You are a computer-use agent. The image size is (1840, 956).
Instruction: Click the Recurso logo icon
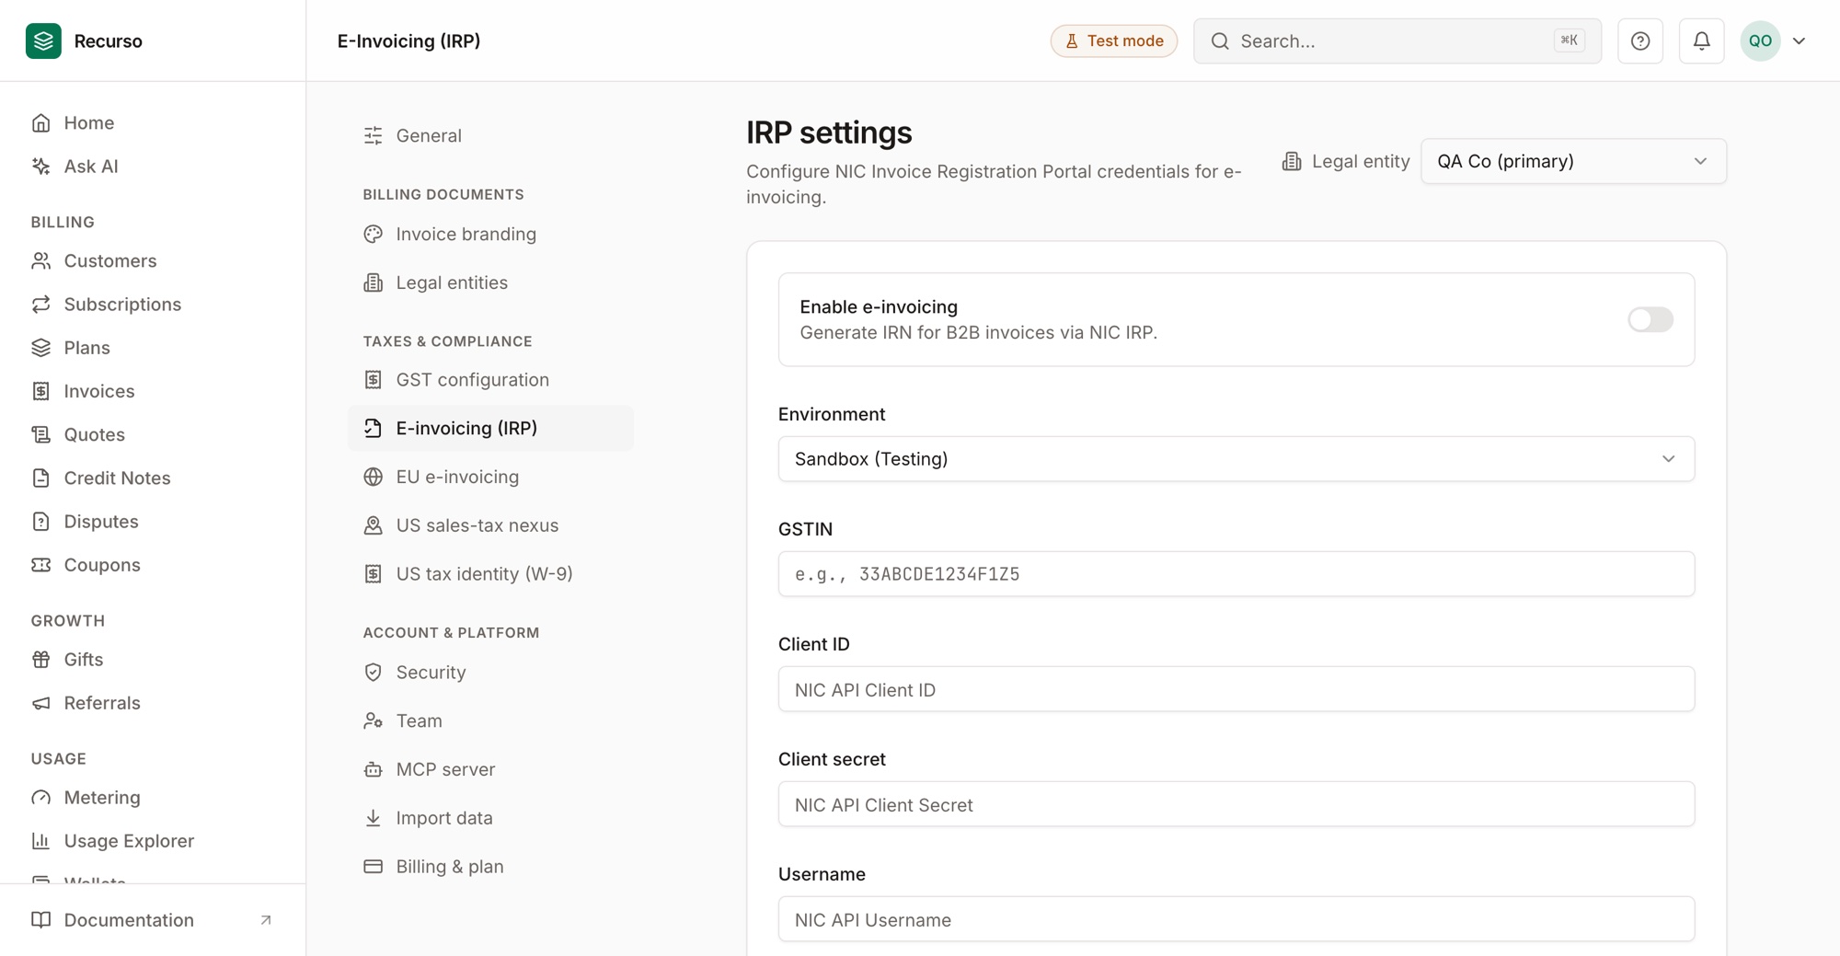pos(43,40)
